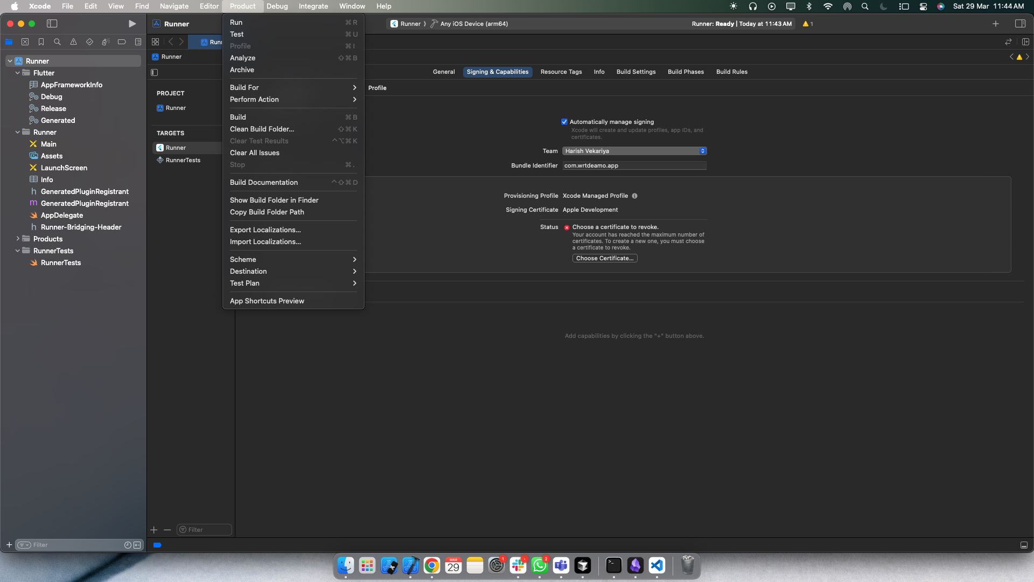The height and width of the screenshot is (582, 1034).
Task: Click the add editor split icon
Action: (x=1025, y=42)
